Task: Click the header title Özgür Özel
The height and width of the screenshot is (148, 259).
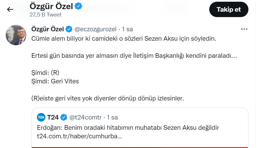Action: point(51,6)
